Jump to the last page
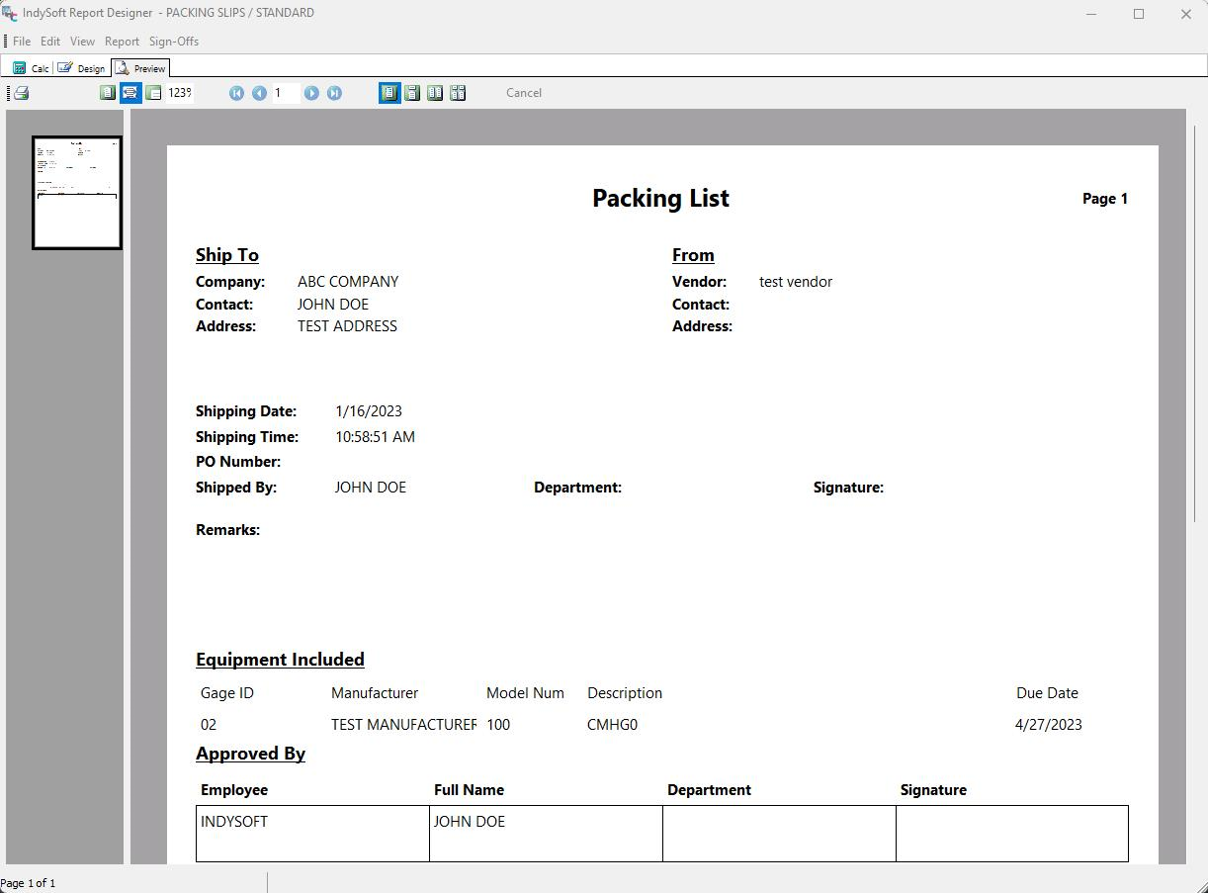1208x893 pixels. (334, 93)
